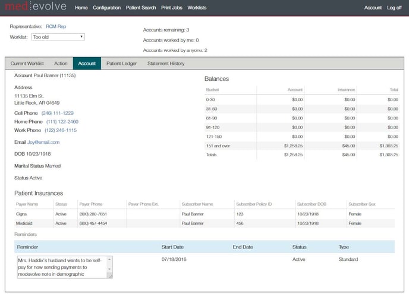
Task: Open the Home menu item
Action: pyautogui.click(x=81, y=8)
